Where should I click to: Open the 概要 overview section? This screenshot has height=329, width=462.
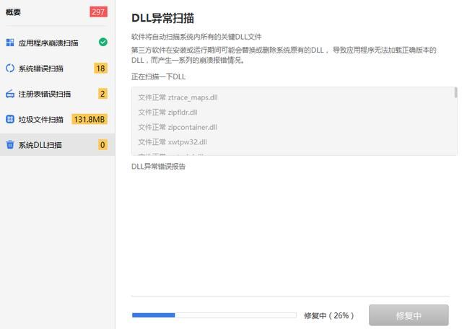point(13,12)
